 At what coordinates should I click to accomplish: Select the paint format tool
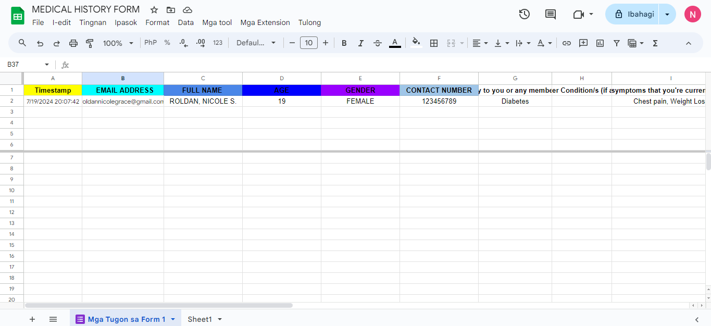[90, 43]
